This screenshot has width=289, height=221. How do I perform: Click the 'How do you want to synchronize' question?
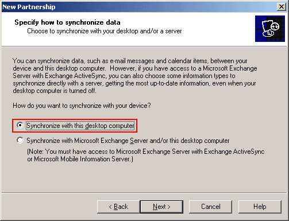click(82, 106)
